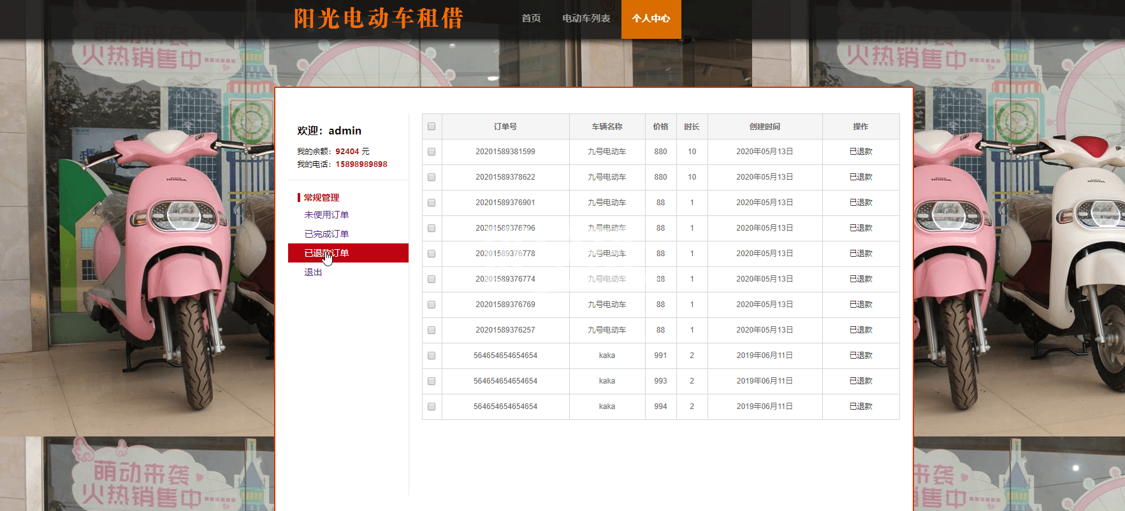Click 已退款 for order 20201589376796
Viewport: 1125px width, 511px height.
click(x=860, y=228)
